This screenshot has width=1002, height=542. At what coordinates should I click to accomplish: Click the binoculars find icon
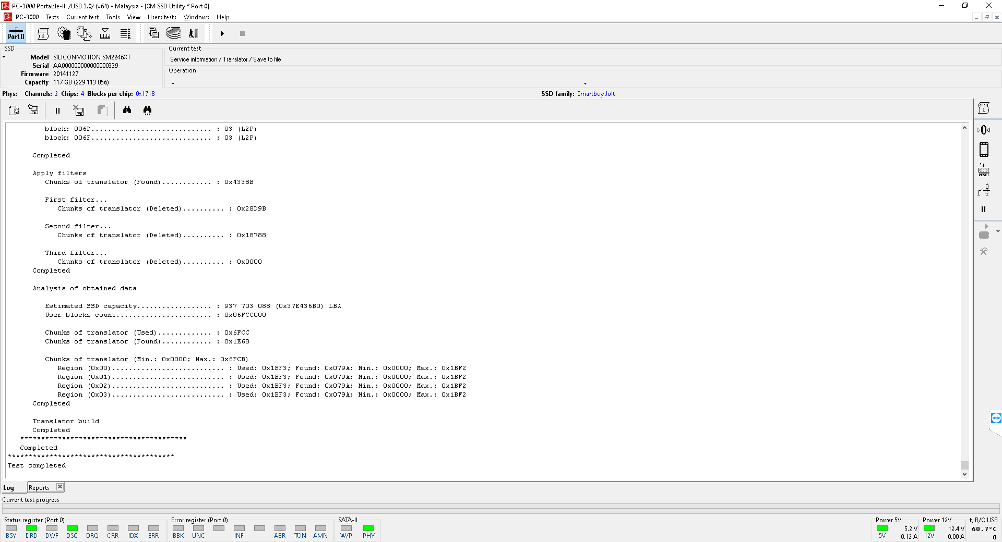(x=127, y=110)
